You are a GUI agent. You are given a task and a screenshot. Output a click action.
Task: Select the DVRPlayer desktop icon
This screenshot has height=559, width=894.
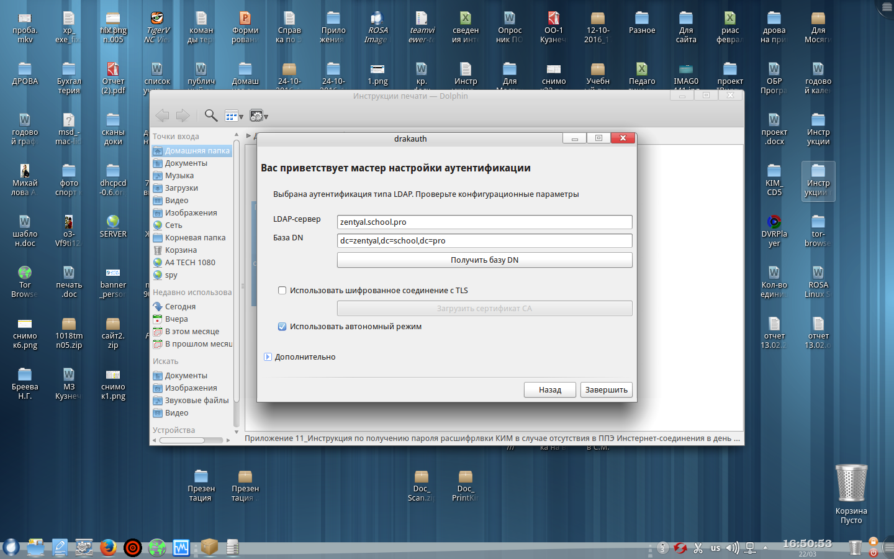(x=774, y=231)
